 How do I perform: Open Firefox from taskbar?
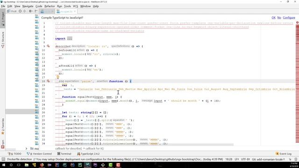42,165
